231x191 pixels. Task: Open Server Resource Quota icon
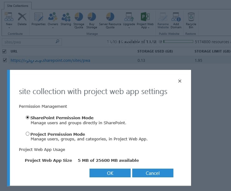[110, 16]
